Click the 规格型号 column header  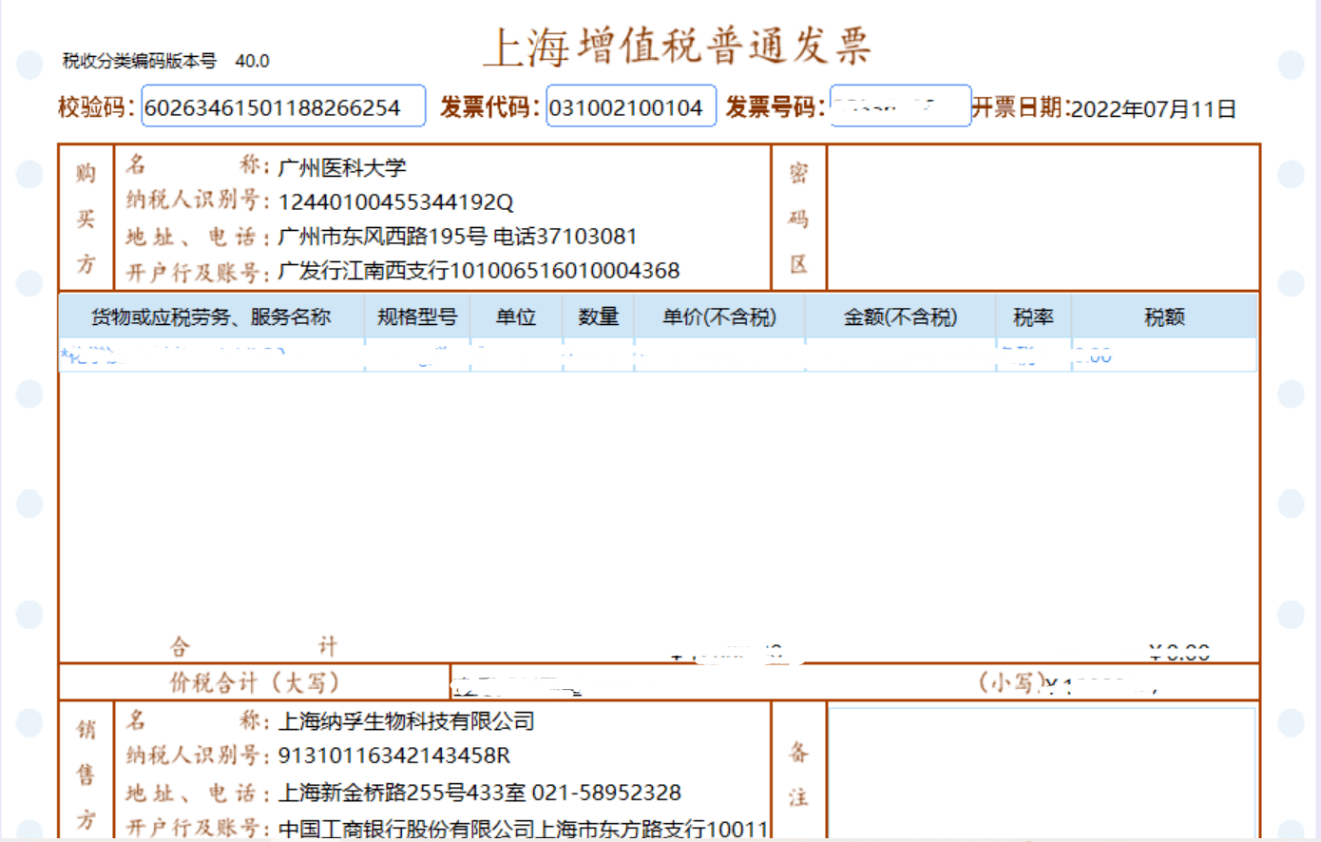click(417, 317)
